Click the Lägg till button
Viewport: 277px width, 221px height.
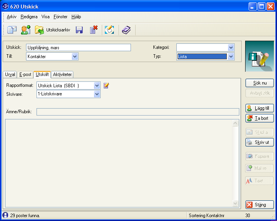(x=260, y=108)
